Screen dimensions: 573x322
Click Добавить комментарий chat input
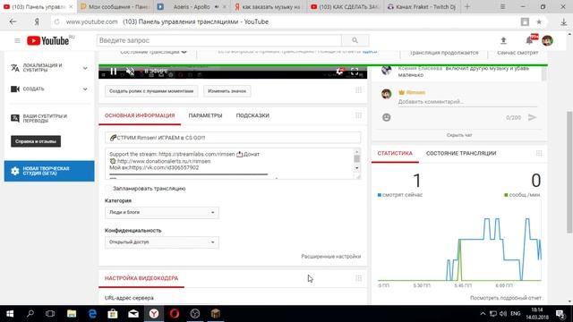[x=466, y=102]
